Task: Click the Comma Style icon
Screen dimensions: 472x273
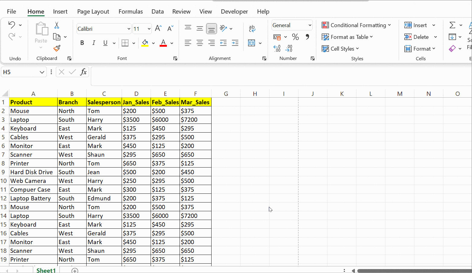Action: 307,37
